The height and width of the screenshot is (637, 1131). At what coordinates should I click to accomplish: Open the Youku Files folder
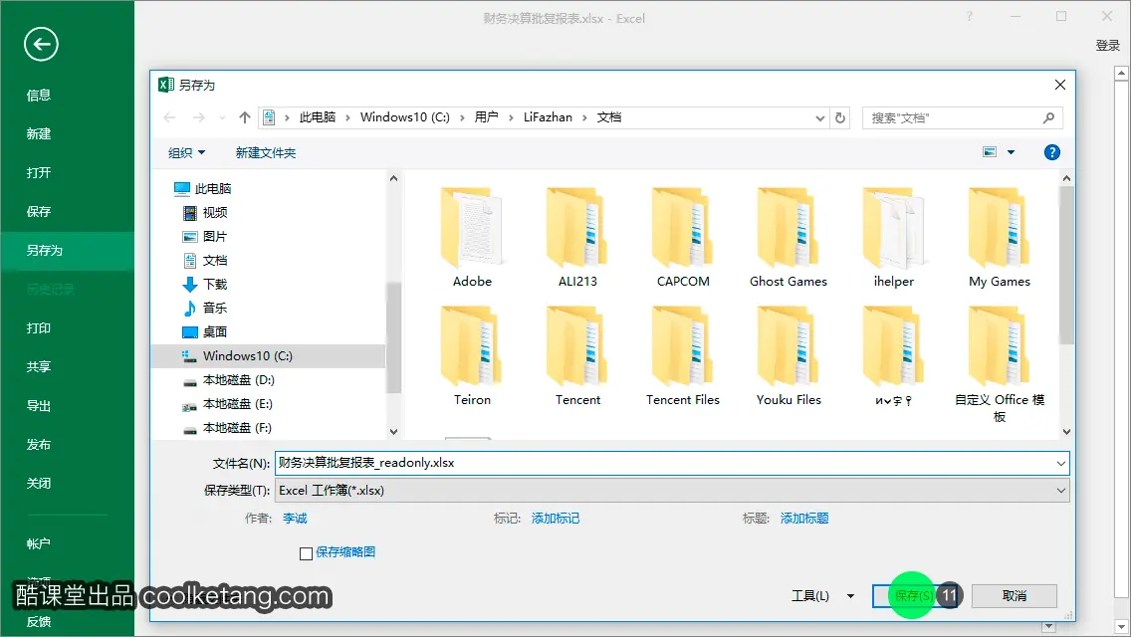[x=789, y=356]
